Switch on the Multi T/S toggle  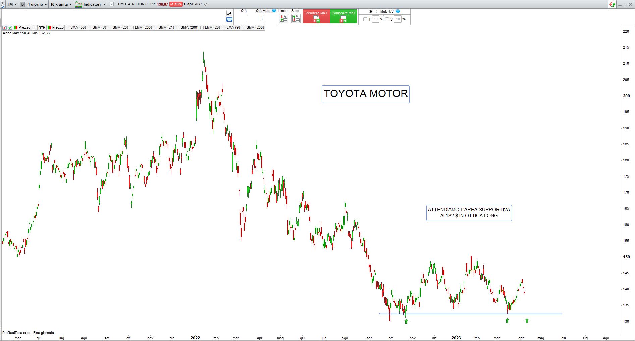tap(373, 11)
